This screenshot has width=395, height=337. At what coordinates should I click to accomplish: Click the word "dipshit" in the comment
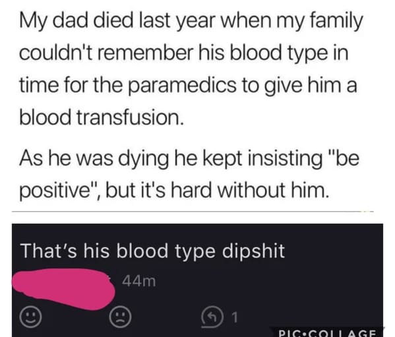pos(253,251)
